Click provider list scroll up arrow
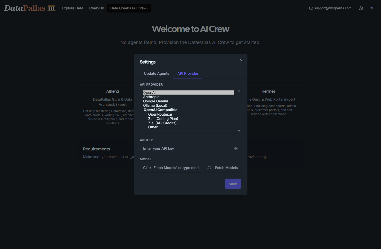This screenshot has height=249, width=381. point(239,91)
